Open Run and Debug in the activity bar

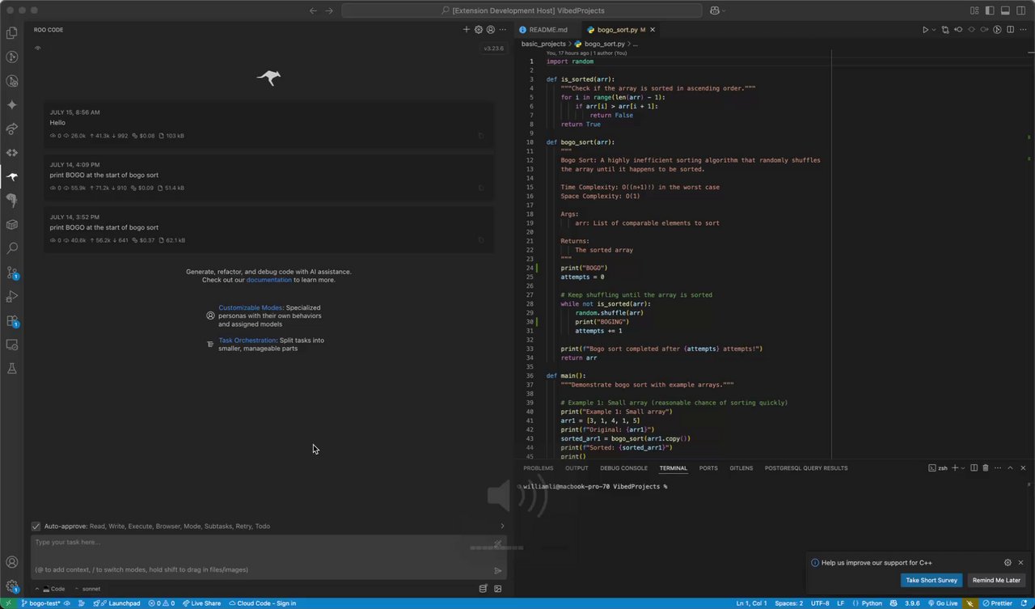[12, 296]
